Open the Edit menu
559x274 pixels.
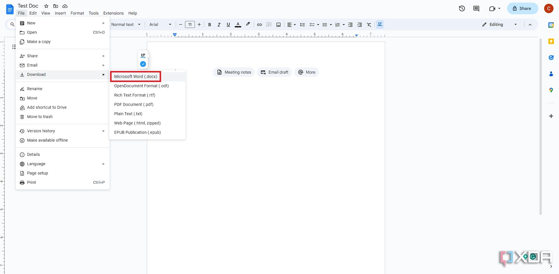click(x=33, y=13)
